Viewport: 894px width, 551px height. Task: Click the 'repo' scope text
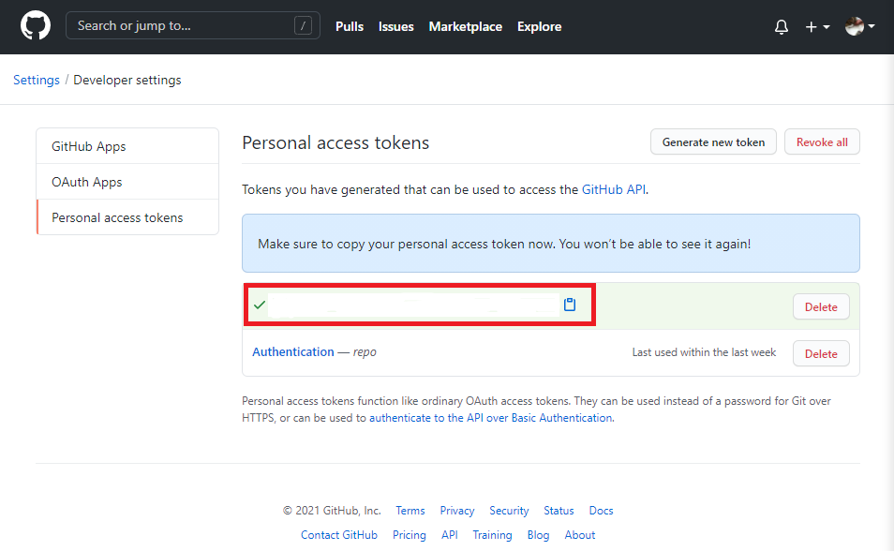(365, 352)
